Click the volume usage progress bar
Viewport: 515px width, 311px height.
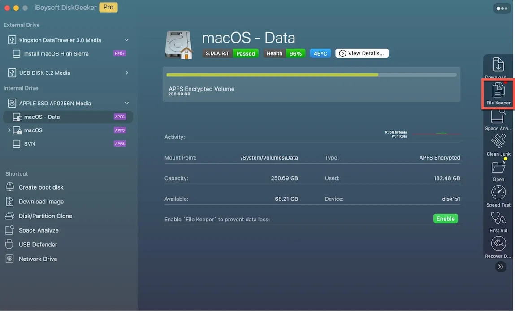point(312,75)
